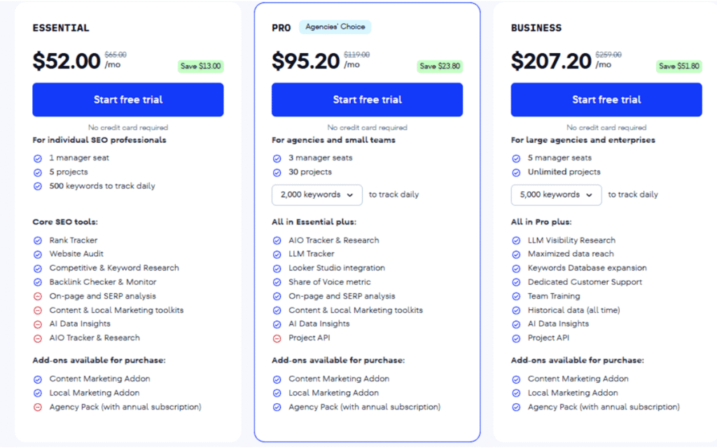Click the Save $51.80 discount badge
The height and width of the screenshot is (448, 717).
coord(679,66)
